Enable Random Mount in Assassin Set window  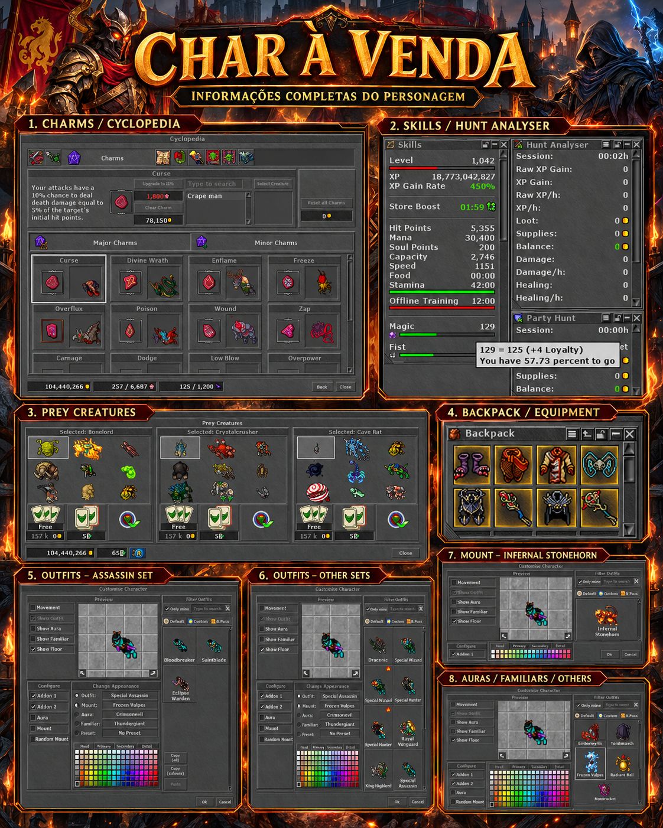pyautogui.click(x=34, y=739)
